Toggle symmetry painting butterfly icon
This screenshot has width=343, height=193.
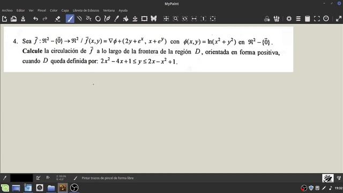coord(154,19)
